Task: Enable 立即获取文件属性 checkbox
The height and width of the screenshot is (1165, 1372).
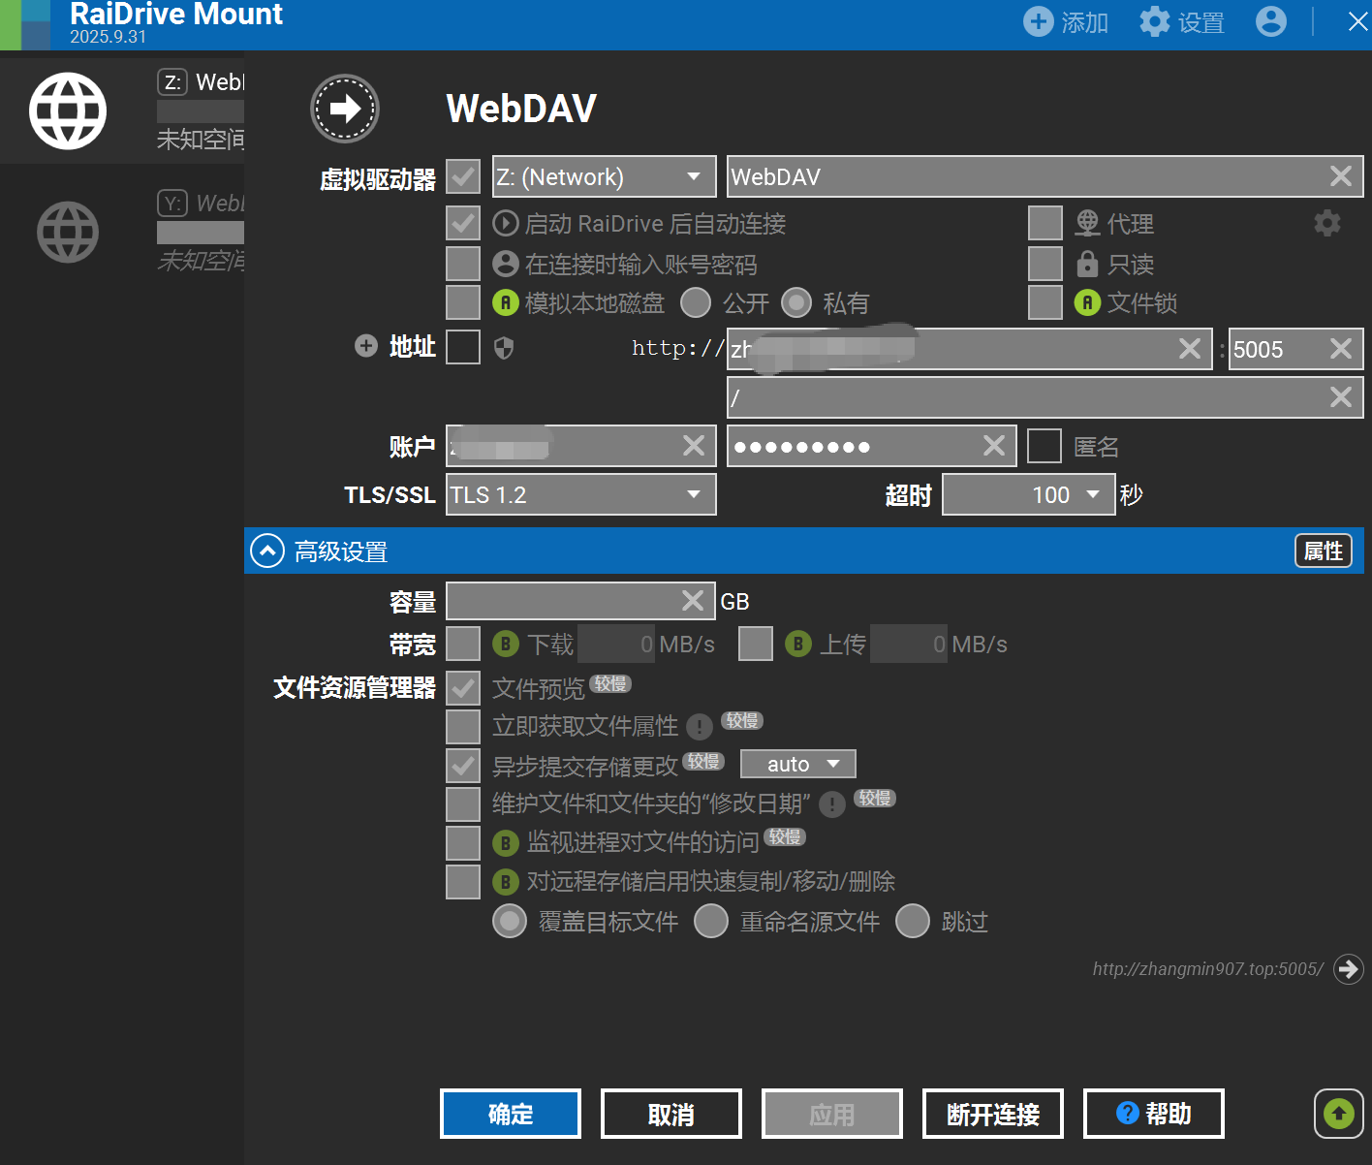Action: click(463, 727)
